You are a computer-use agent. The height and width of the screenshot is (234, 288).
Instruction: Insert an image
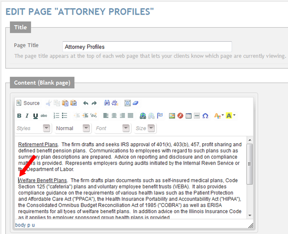[172, 116]
